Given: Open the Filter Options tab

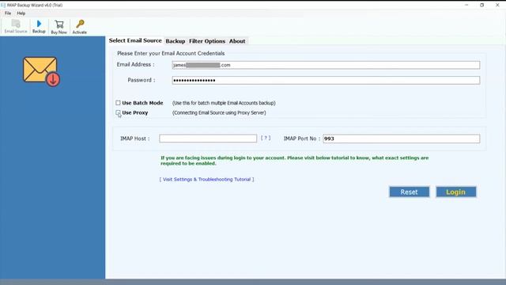Looking at the screenshot, I should [x=207, y=41].
